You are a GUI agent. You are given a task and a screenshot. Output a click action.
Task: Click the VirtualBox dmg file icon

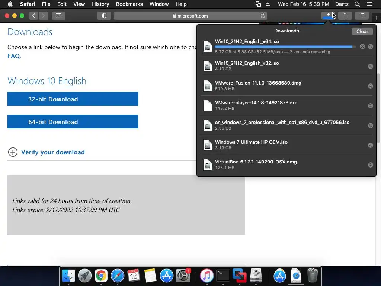207,165
